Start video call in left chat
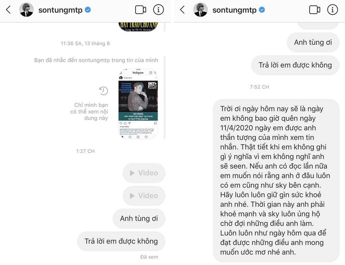This screenshot has height=265, width=345. coord(141,10)
